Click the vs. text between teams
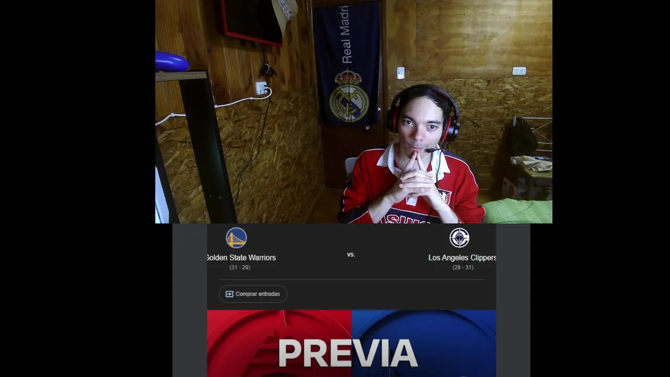This screenshot has height=377, width=670. (351, 254)
